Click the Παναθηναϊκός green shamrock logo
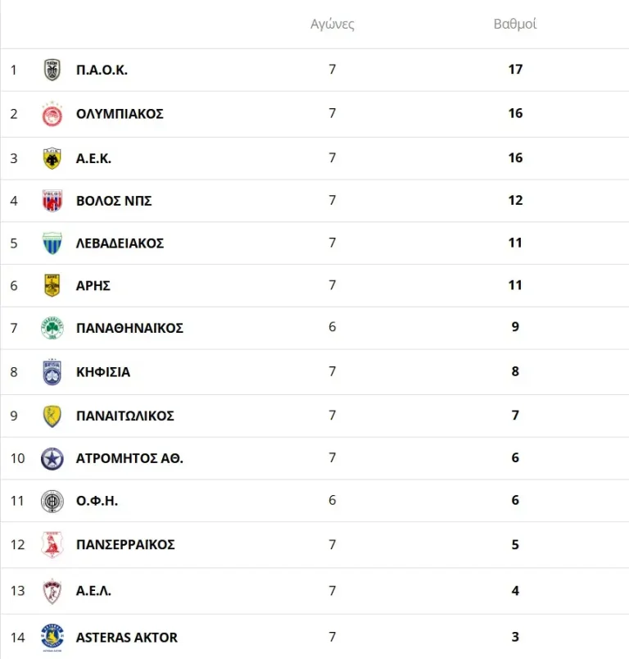This screenshot has height=659, width=629. tap(52, 328)
